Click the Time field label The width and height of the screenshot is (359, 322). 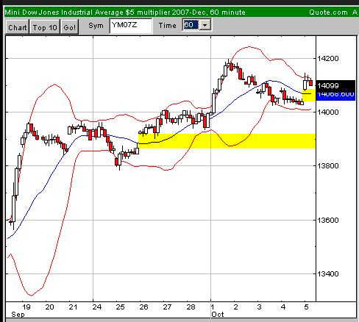[x=168, y=26]
